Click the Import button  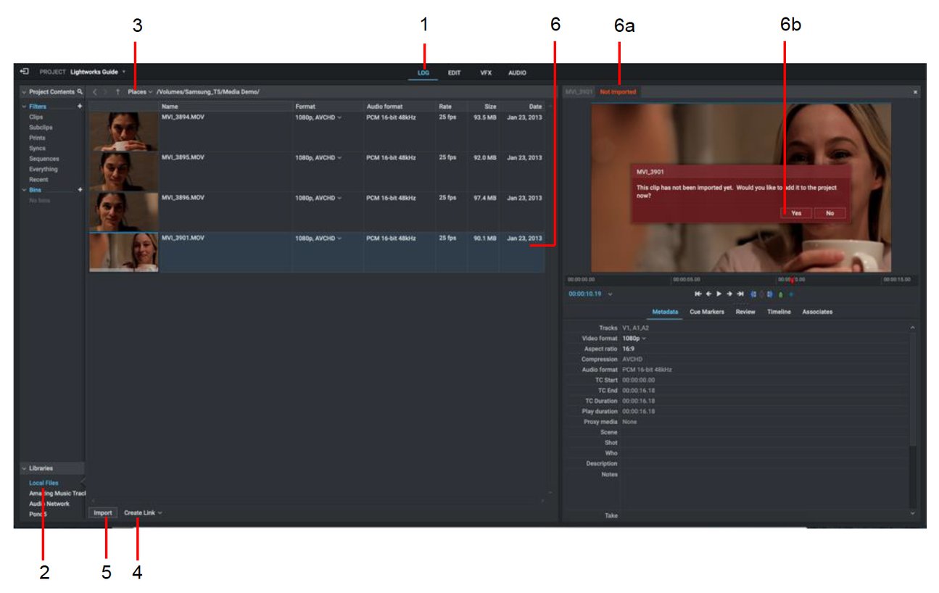102,512
